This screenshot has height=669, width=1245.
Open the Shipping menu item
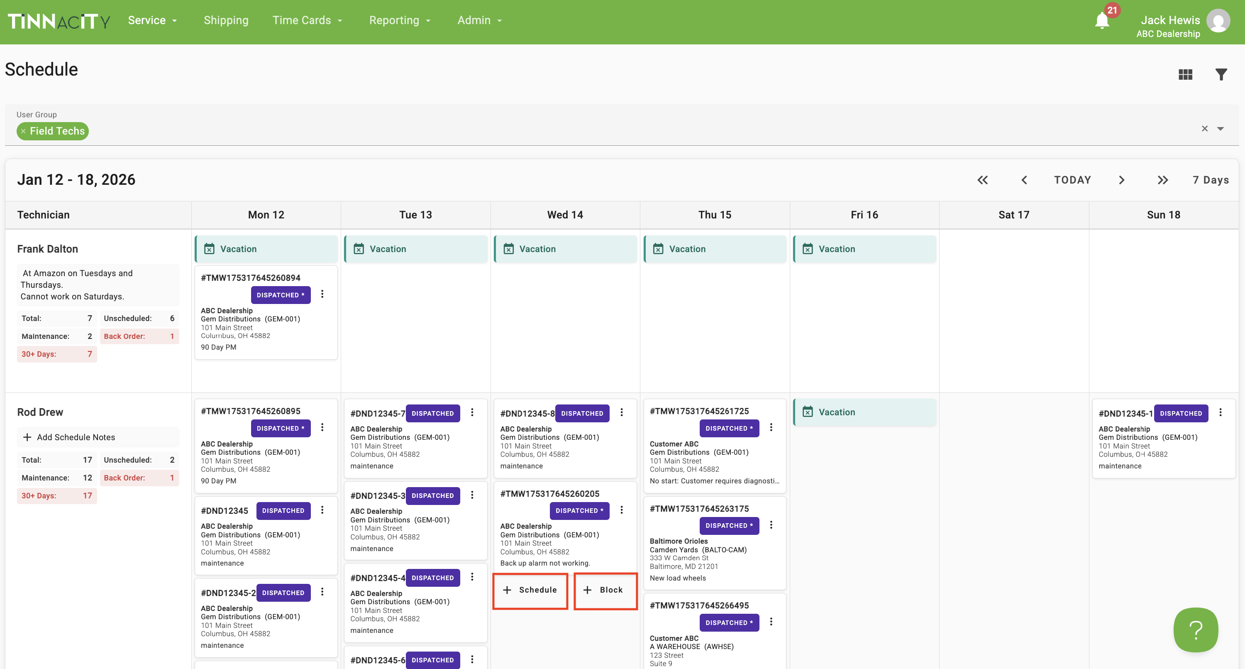click(226, 20)
